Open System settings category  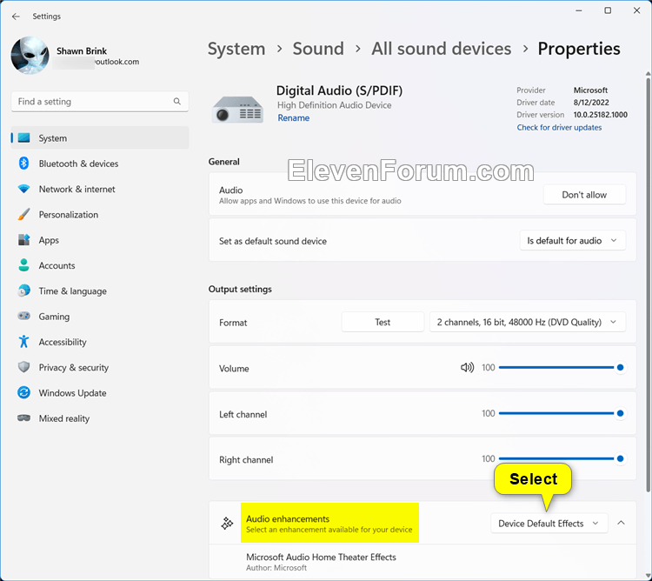coord(100,137)
